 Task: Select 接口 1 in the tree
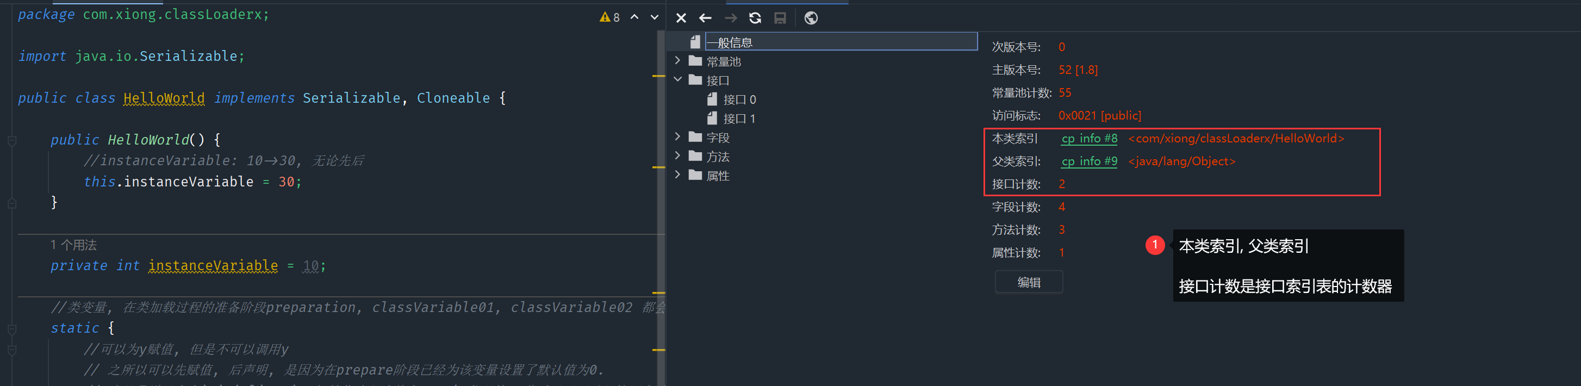[739, 119]
